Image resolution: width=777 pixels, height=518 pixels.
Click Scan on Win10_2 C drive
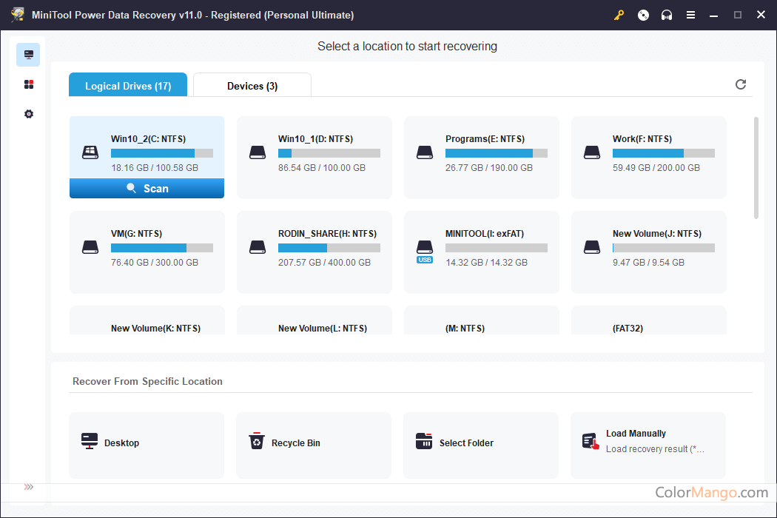pyautogui.click(x=147, y=189)
